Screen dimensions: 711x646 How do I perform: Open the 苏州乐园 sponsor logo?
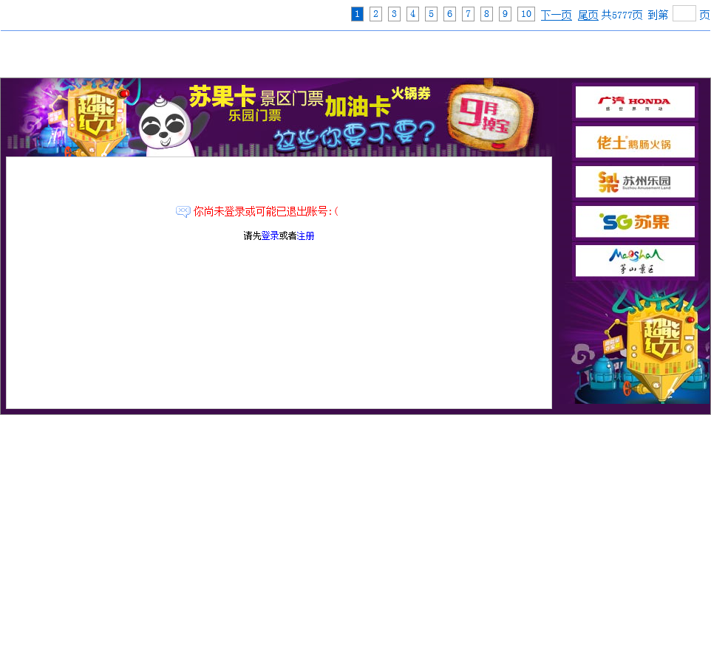coord(635,182)
